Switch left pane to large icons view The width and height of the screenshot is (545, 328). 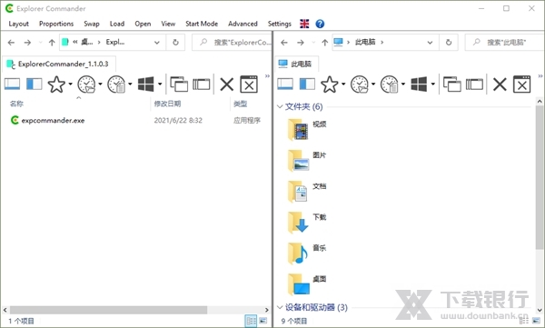[263, 321]
